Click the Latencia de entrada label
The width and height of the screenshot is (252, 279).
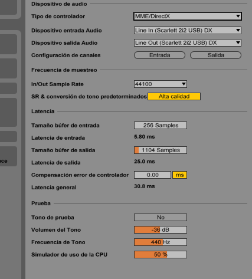coord(58,138)
